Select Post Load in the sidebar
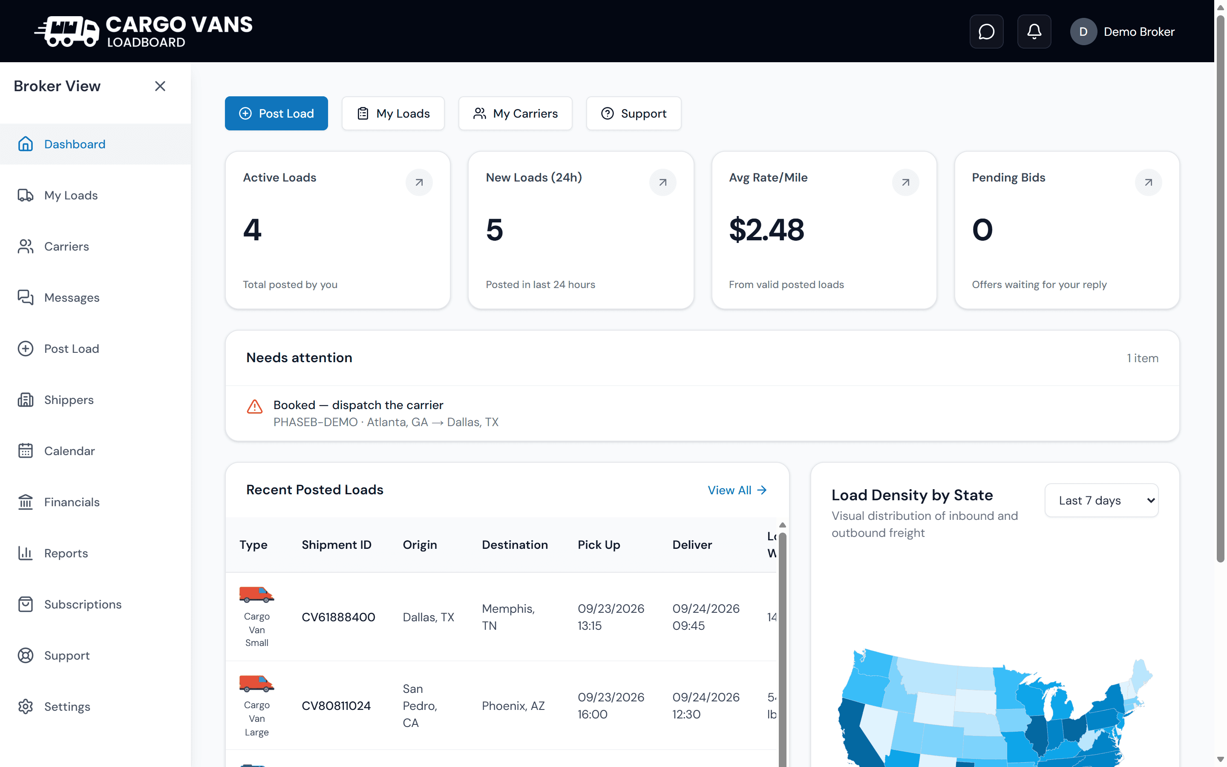Viewport: 1227px width, 767px height. 95,349
